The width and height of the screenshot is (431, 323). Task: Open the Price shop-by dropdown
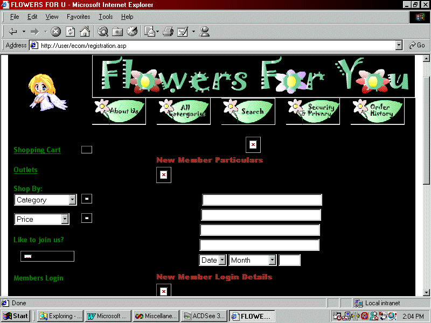[x=65, y=219]
